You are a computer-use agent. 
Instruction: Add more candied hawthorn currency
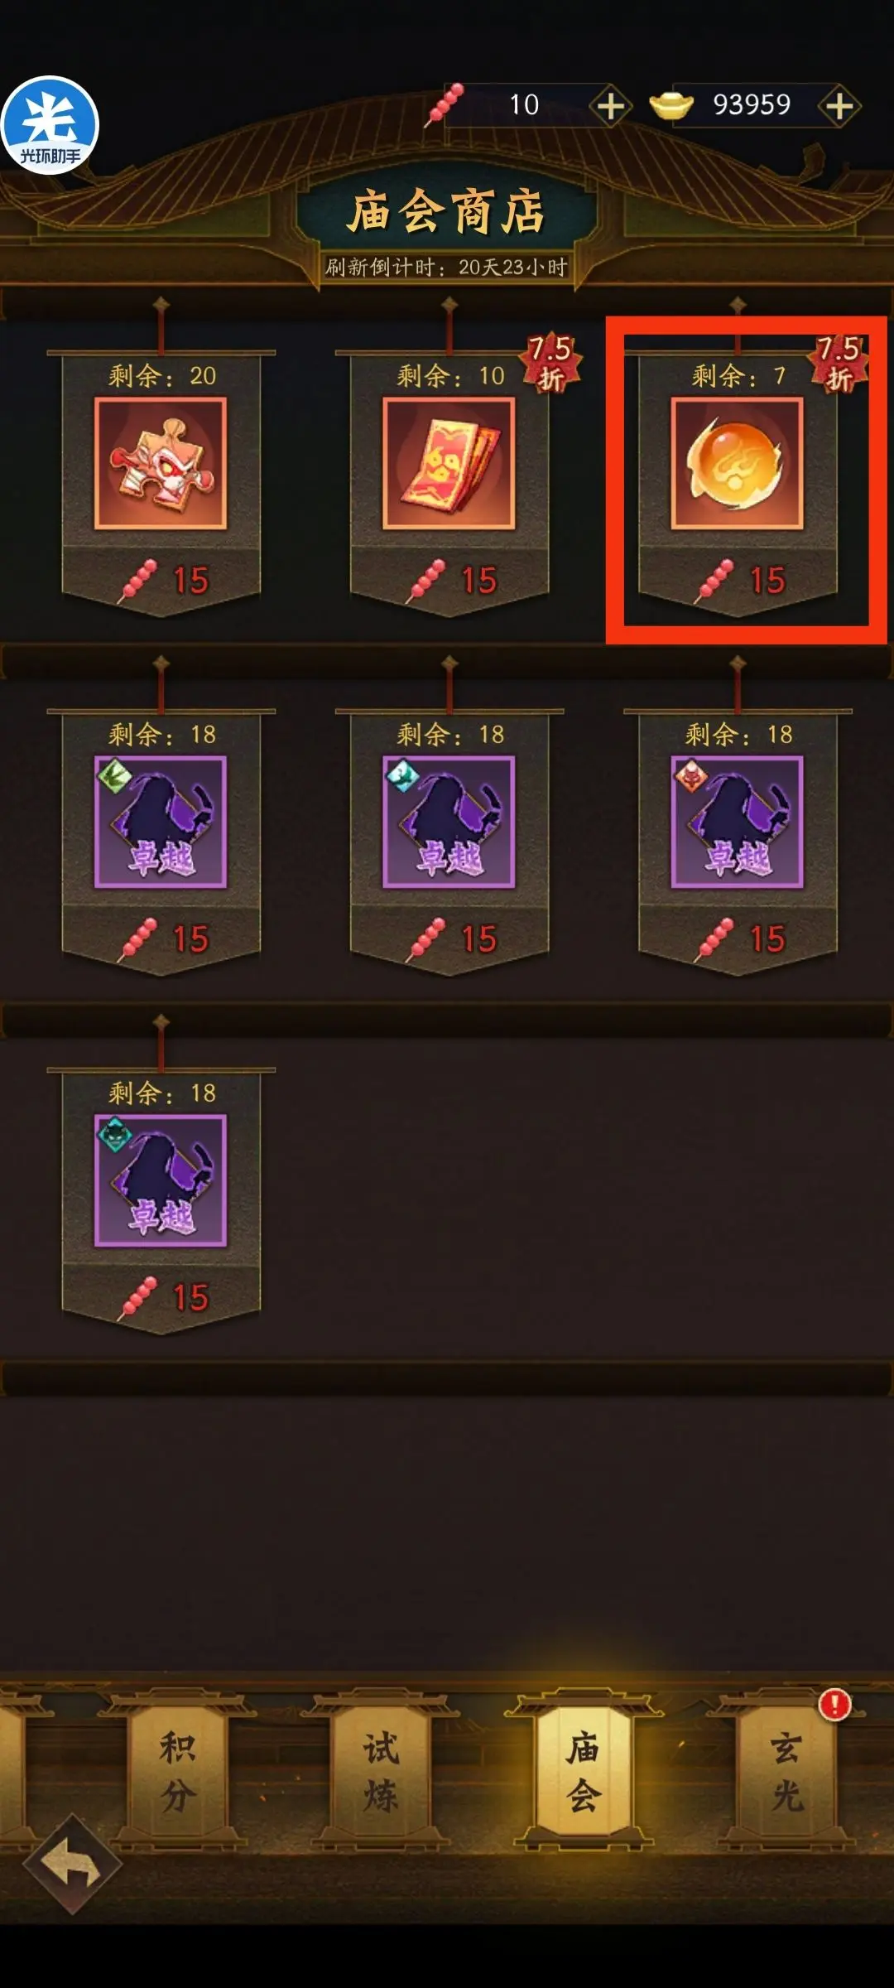[x=611, y=106]
